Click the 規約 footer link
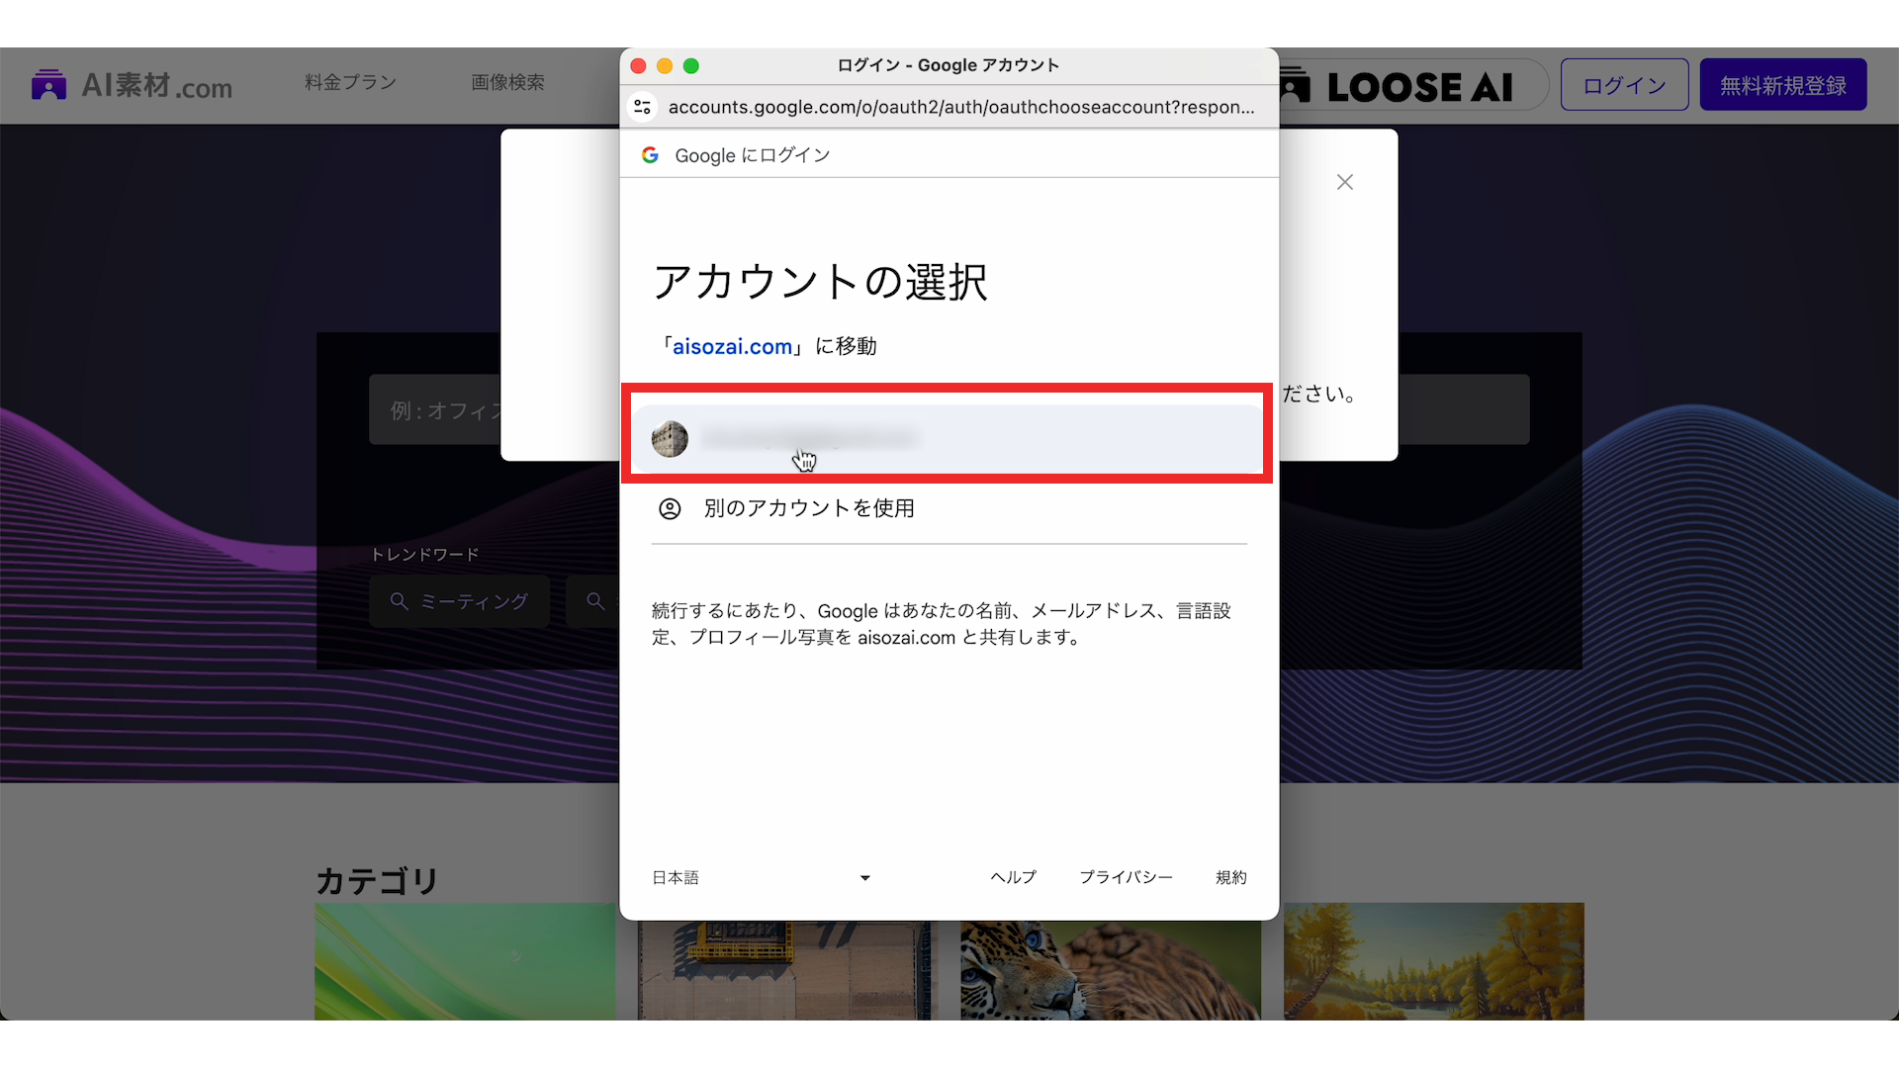The image size is (1899, 1068). click(1230, 877)
